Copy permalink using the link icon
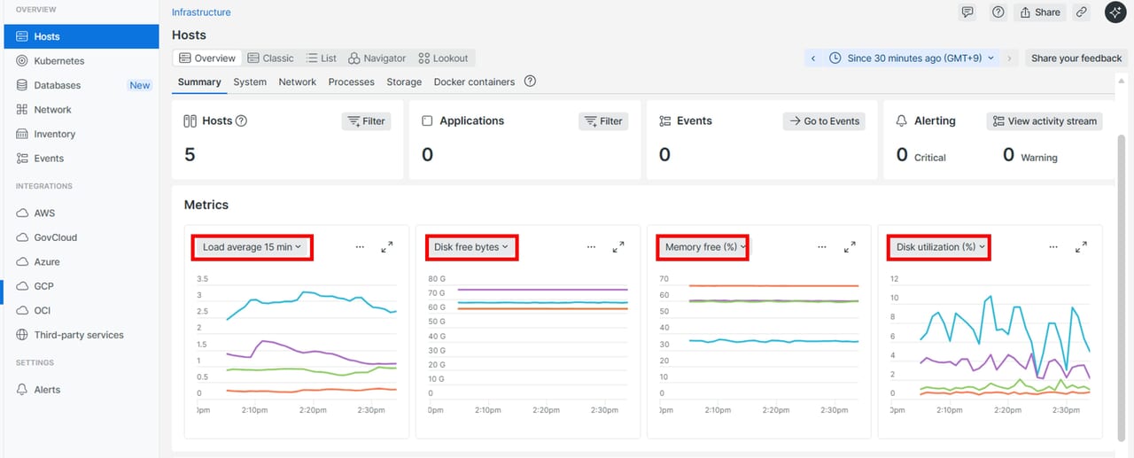The width and height of the screenshot is (1134, 458). point(1081,12)
